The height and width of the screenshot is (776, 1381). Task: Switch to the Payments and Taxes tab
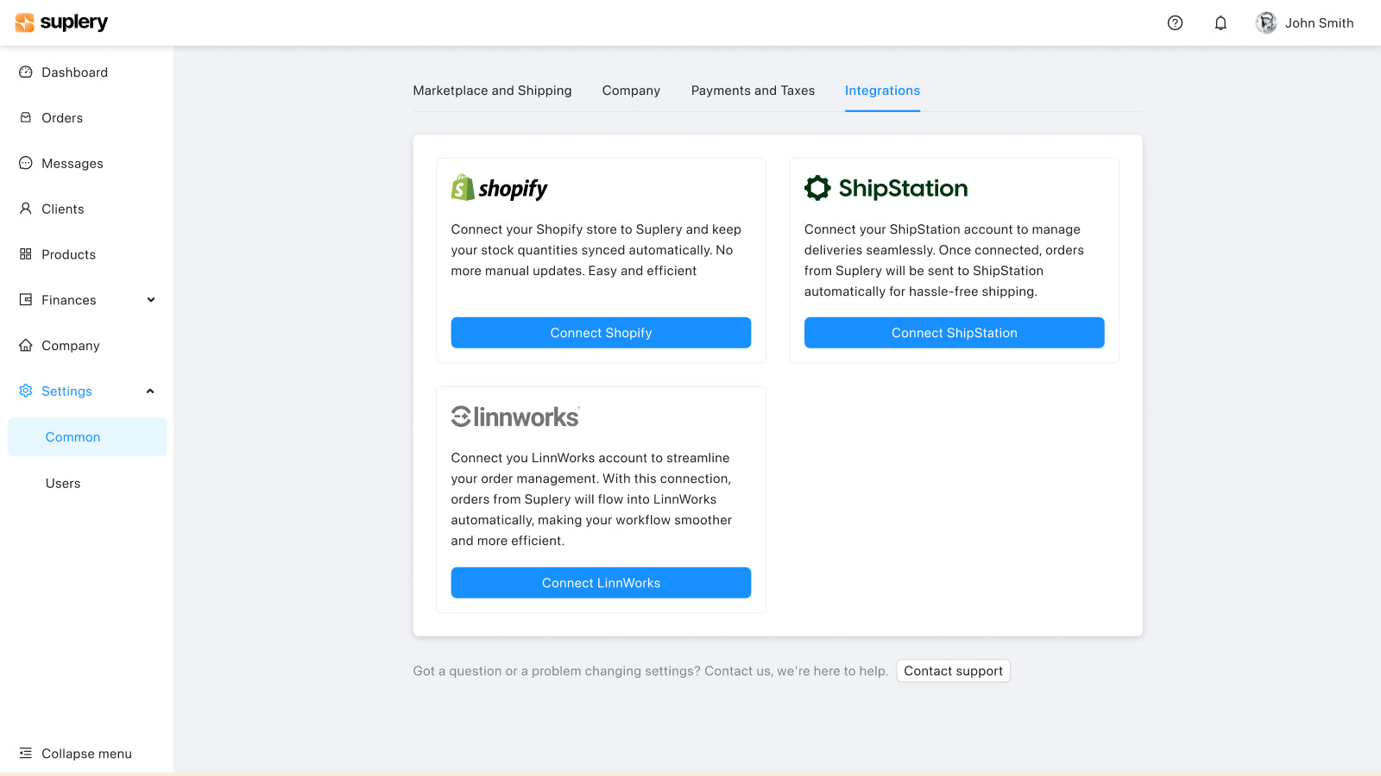point(752,91)
